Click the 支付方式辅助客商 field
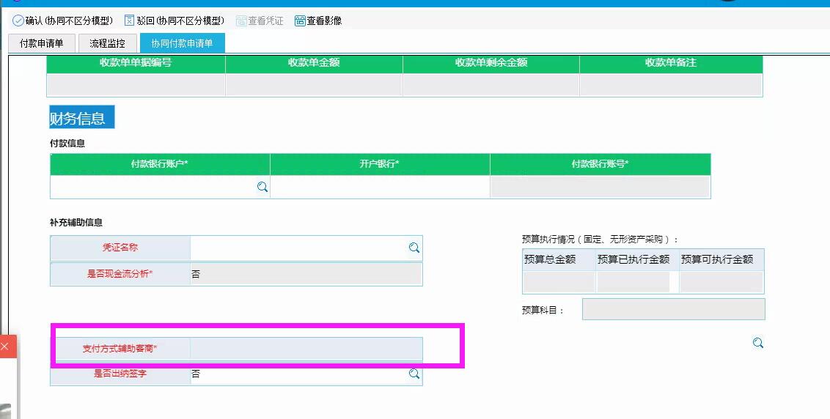 pyautogui.click(x=306, y=349)
